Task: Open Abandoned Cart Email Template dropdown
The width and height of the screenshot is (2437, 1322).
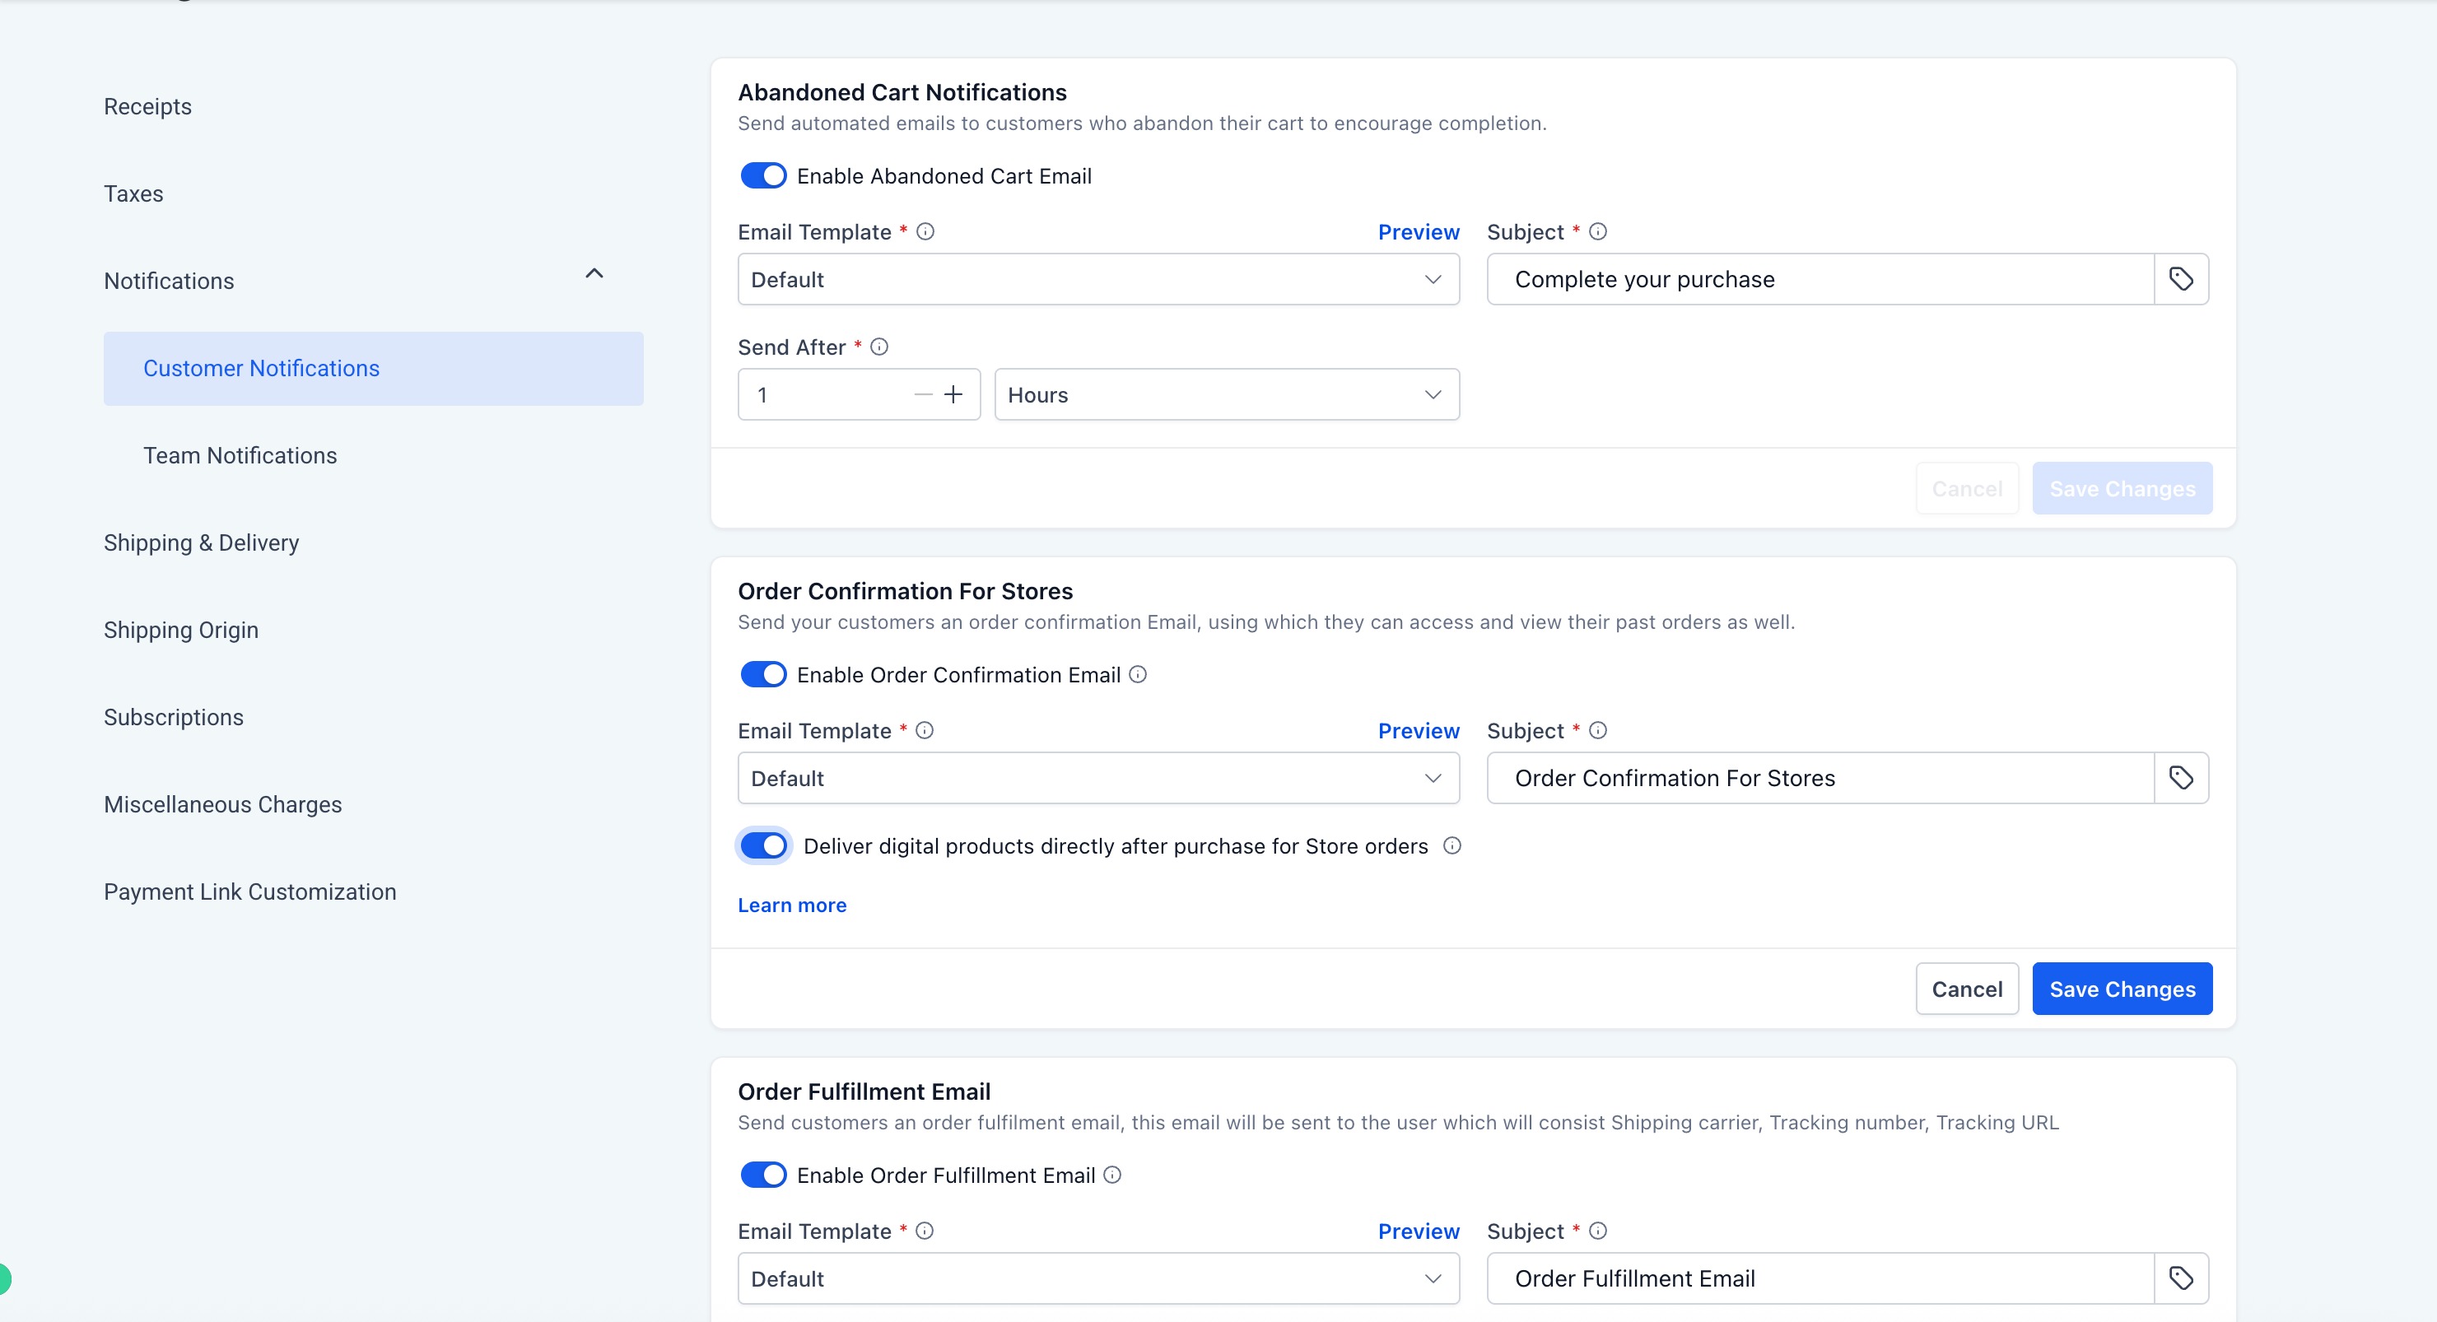Action: [x=1097, y=279]
